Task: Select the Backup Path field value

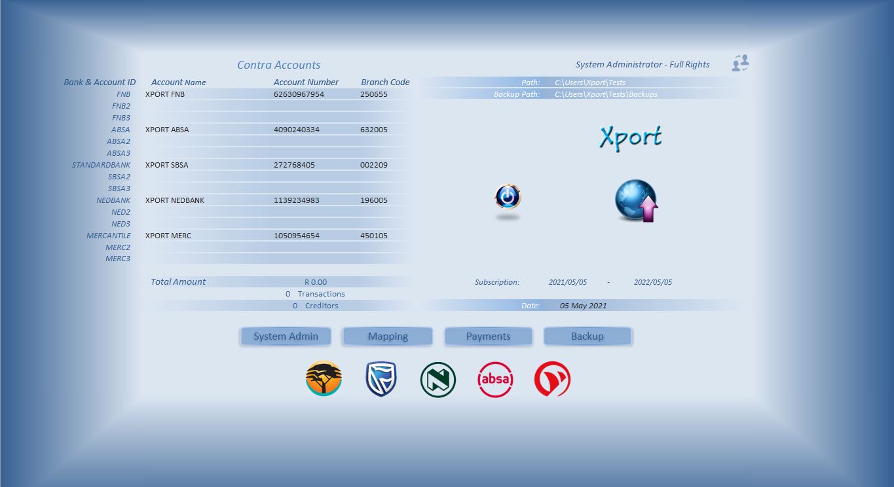Action: [606, 94]
